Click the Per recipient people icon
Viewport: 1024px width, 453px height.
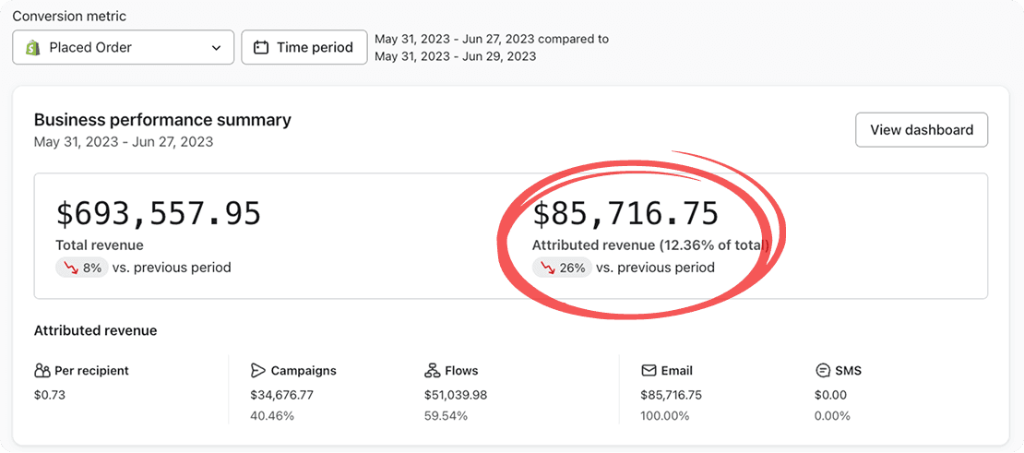coord(42,371)
